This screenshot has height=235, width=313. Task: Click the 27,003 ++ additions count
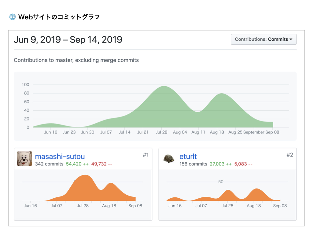(221, 164)
